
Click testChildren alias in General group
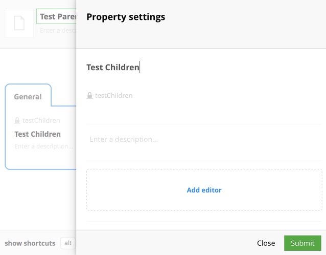click(41, 121)
